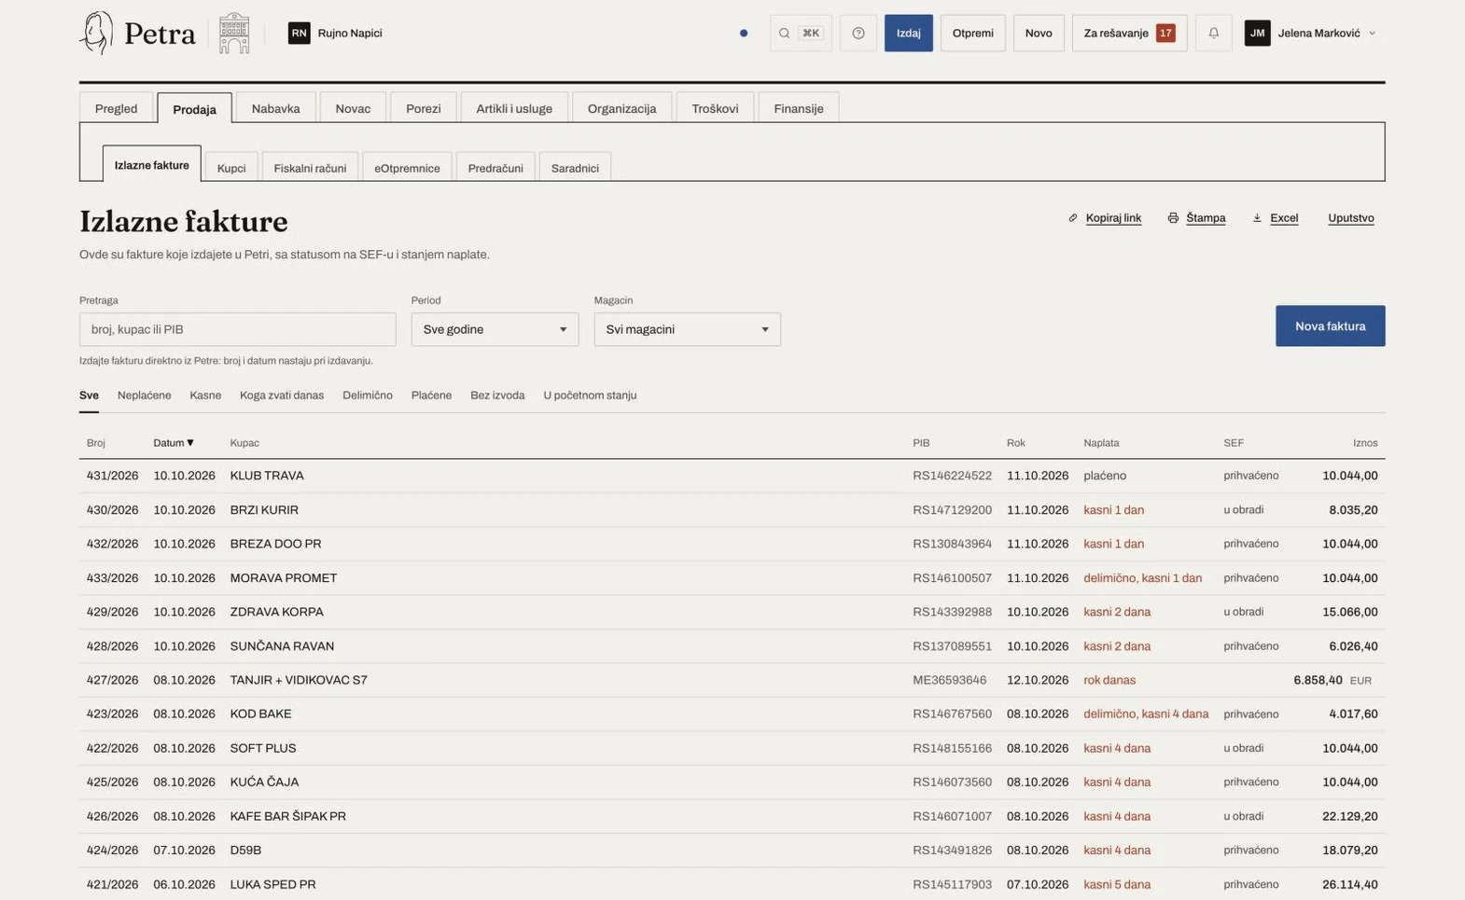Click the building icon next to Petra

point(234,33)
